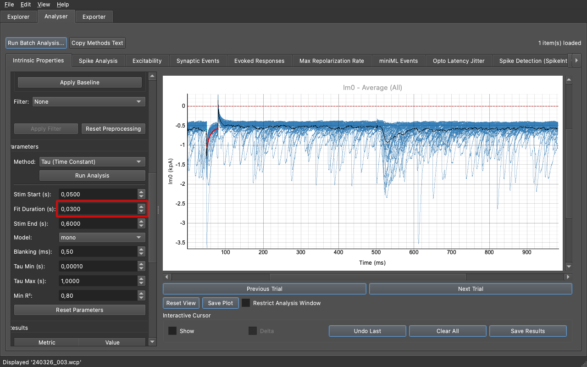This screenshot has width=587, height=367.
Task: Decrease Blanking with down arrow
Action: (141, 255)
